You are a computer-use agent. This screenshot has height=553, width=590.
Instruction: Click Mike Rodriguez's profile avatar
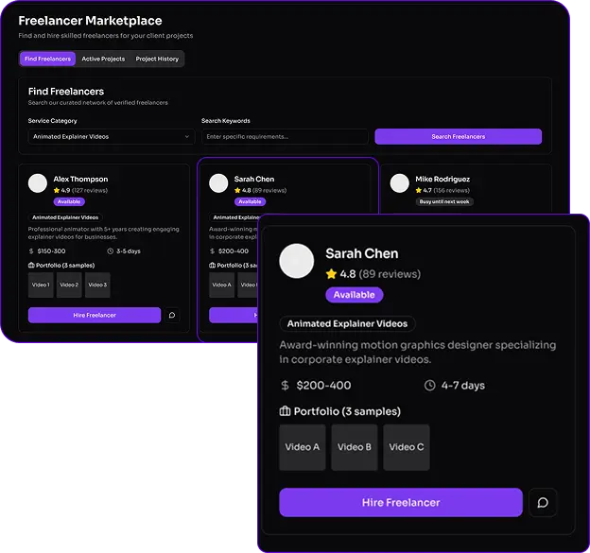pyautogui.click(x=400, y=183)
